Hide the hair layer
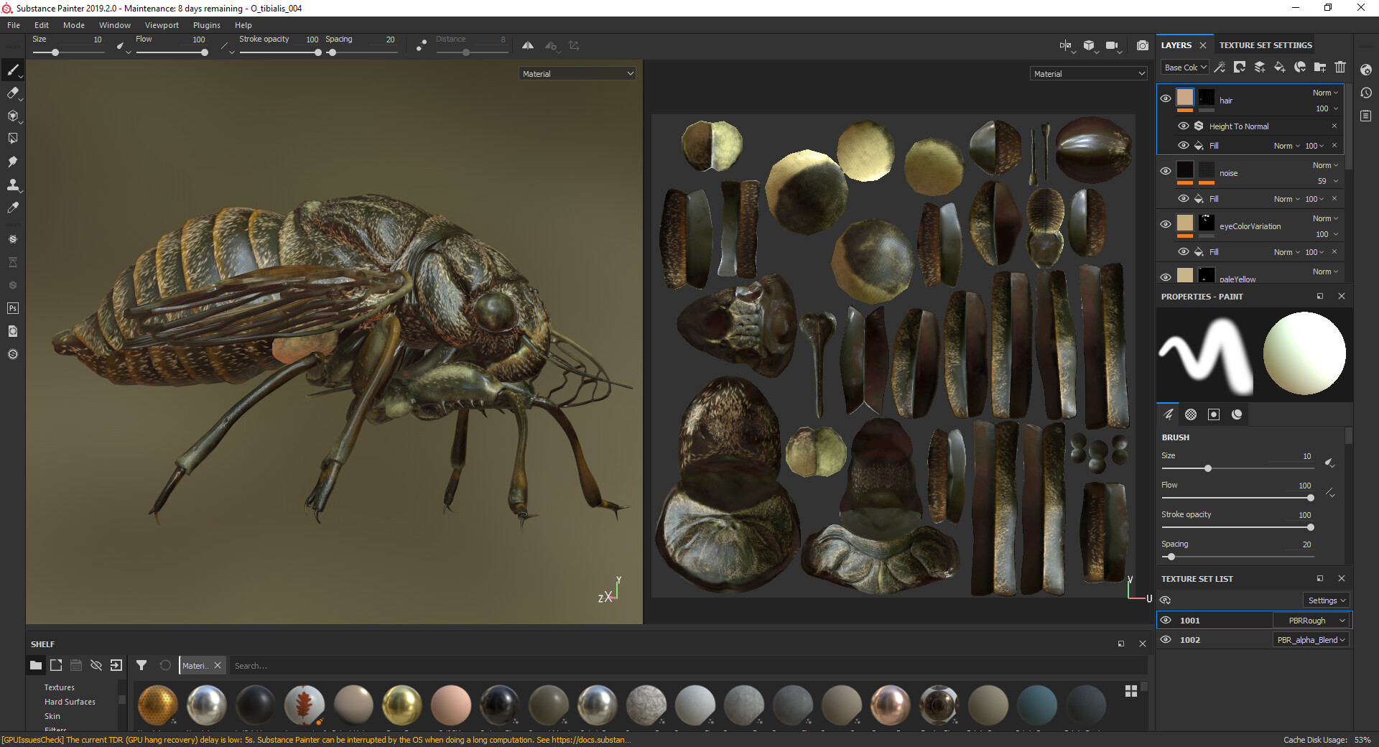Viewport: 1379px width, 747px height. 1166,99
